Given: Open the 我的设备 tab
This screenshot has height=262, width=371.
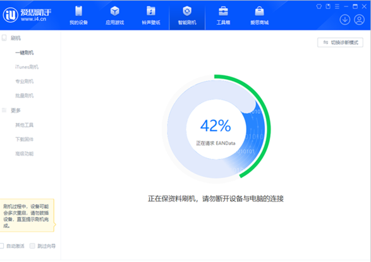Looking at the screenshot, I should [x=78, y=15].
